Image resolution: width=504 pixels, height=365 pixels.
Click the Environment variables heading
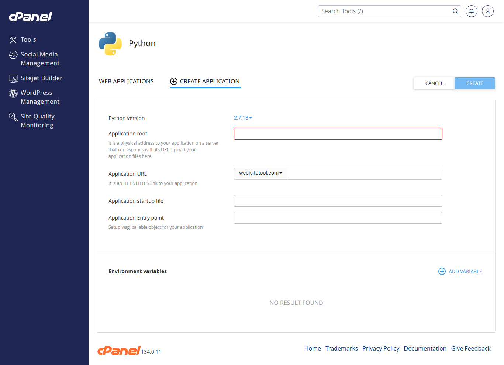pos(138,271)
